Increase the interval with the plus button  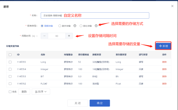(69, 36)
